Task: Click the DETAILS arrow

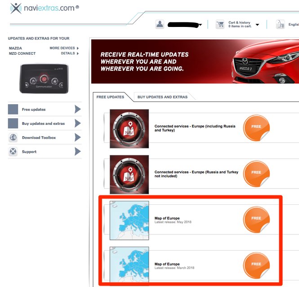Action: [x=78, y=53]
